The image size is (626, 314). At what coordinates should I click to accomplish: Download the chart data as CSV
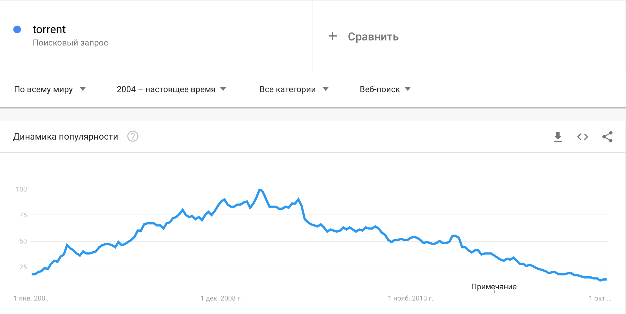tap(558, 137)
